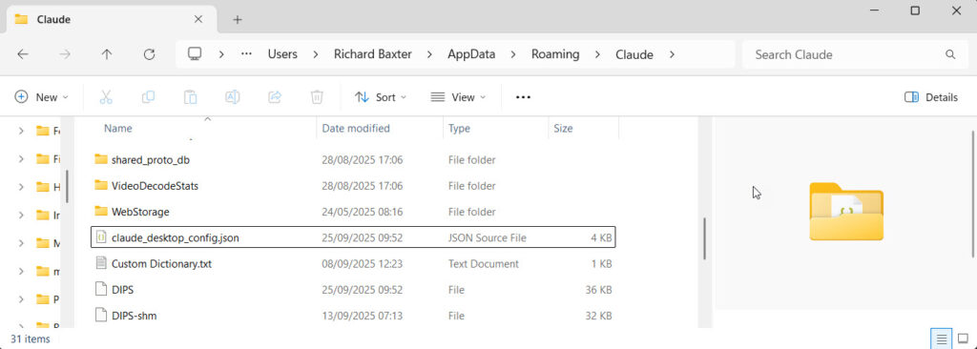Switch to details list view layout
The image size is (977, 349).
click(x=942, y=339)
